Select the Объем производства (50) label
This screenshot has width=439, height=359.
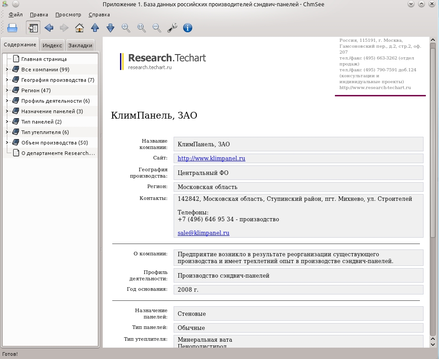(x=55, y=143)
